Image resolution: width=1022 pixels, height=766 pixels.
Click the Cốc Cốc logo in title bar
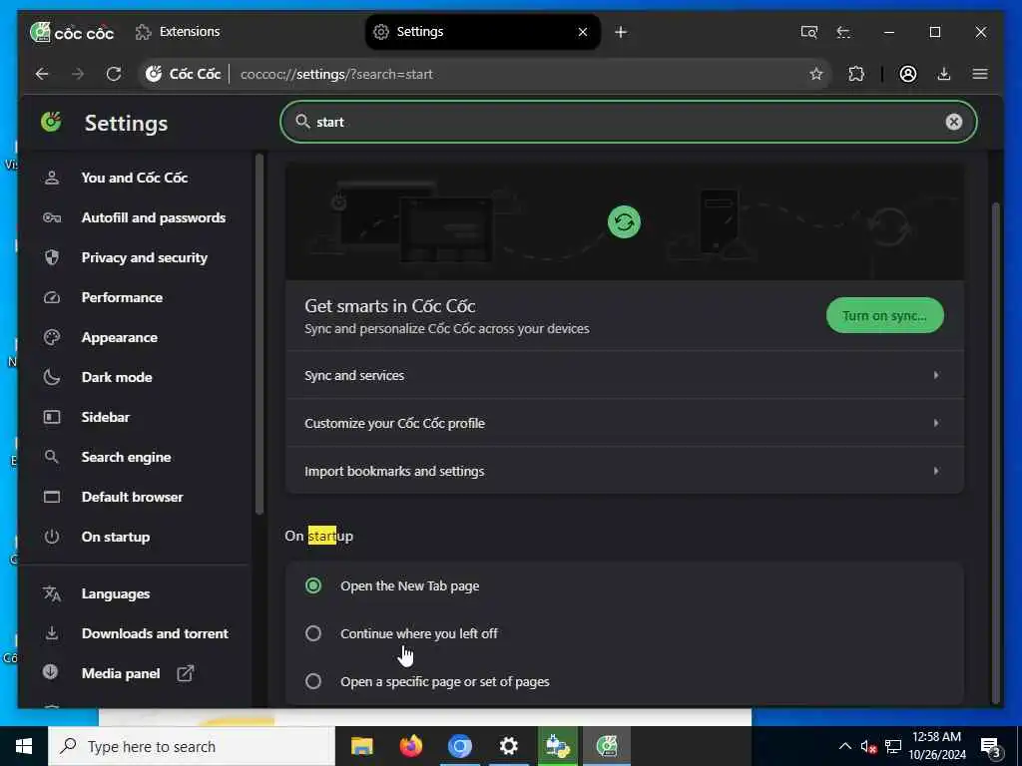72,32
